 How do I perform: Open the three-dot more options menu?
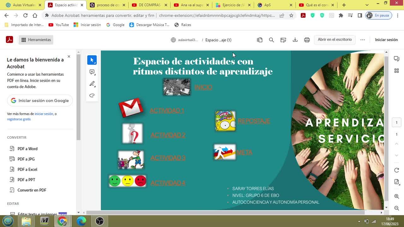[362, 40]
